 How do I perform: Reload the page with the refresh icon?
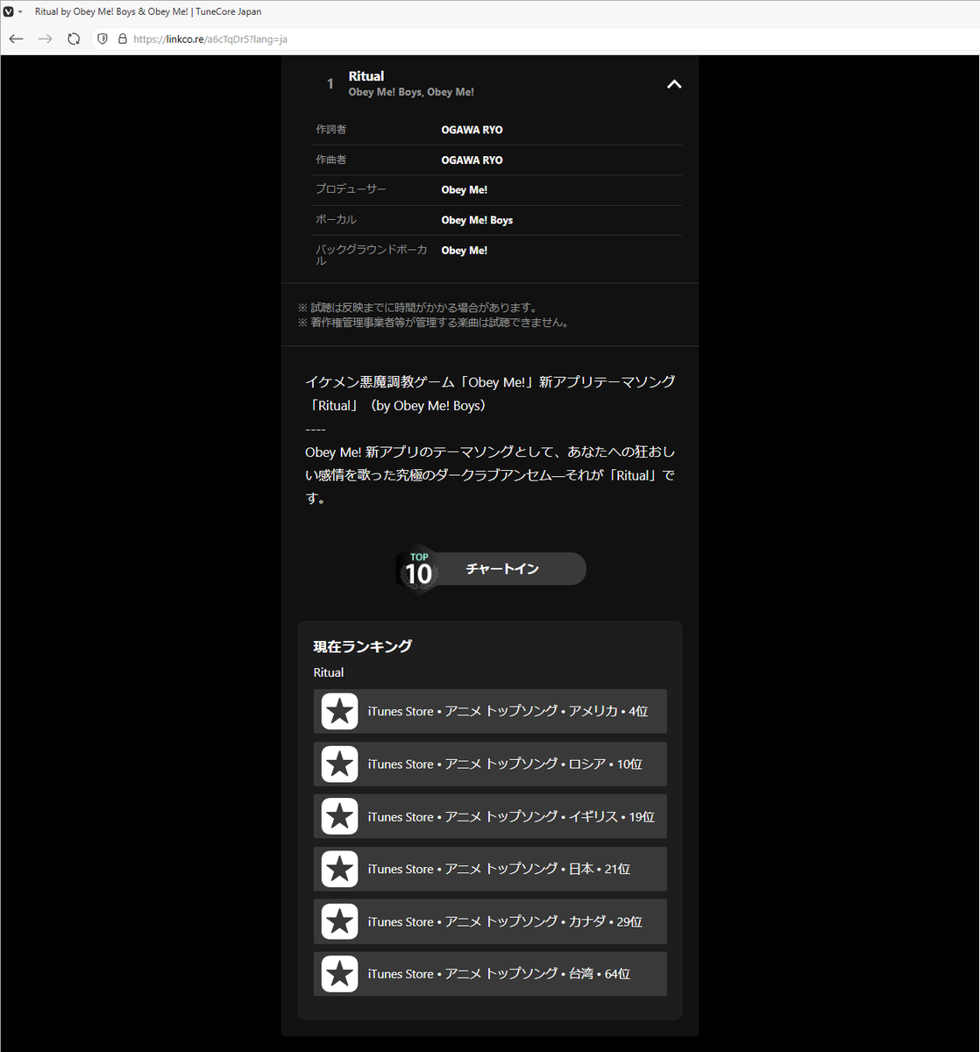click(74, 39)
